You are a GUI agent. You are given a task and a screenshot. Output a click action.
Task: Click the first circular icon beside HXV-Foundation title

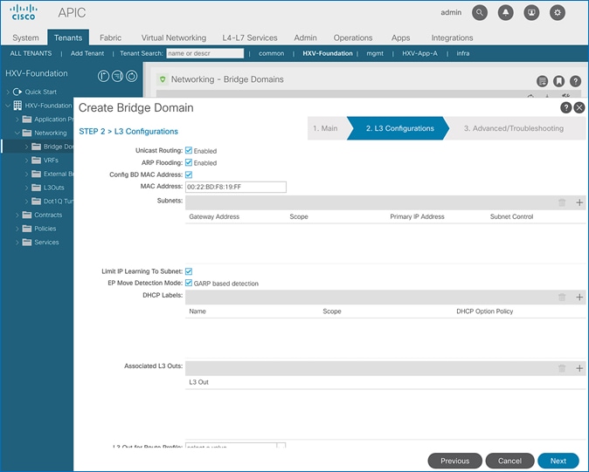click(x=103, y=76)
